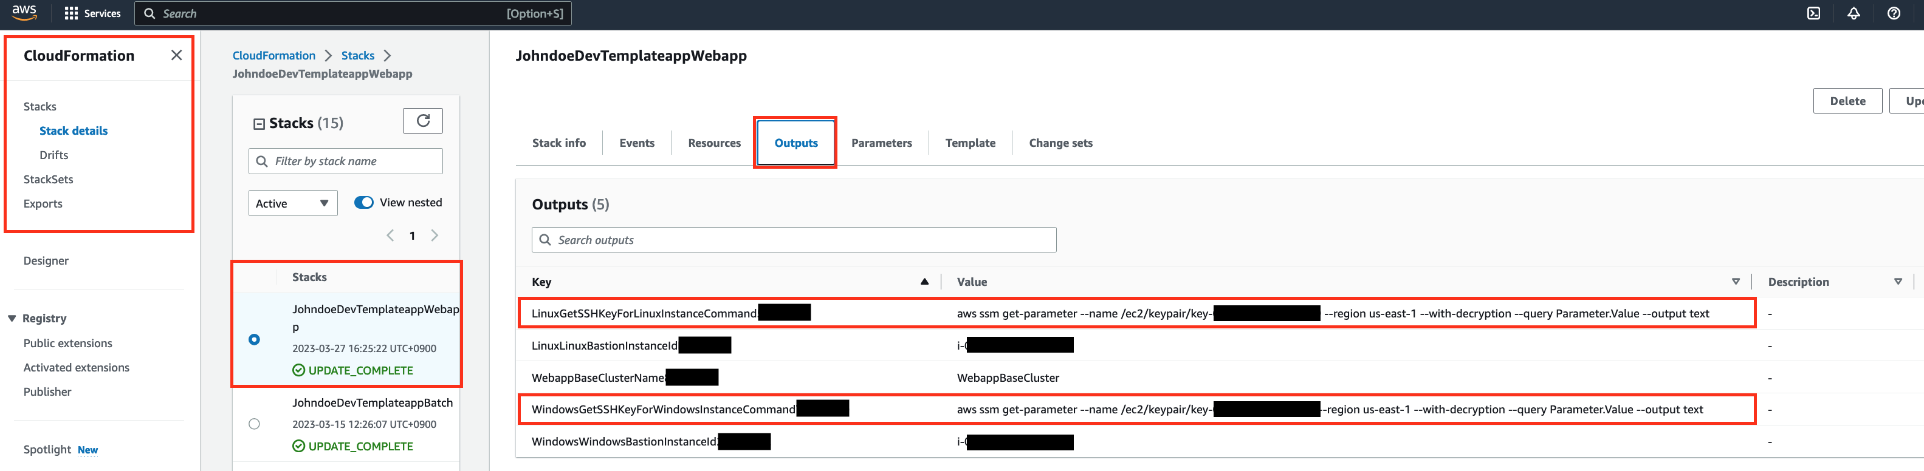Click the breadcrumb chevron after CloudFormation
This screenshot has height=471, width=1924.
328,56
